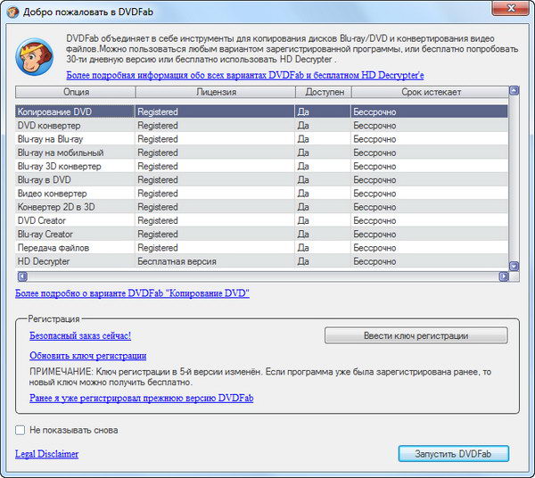The image size is (535, 478).
Task: Enable the "Не показывать снова" checkbox
Action: pos(21,430)
